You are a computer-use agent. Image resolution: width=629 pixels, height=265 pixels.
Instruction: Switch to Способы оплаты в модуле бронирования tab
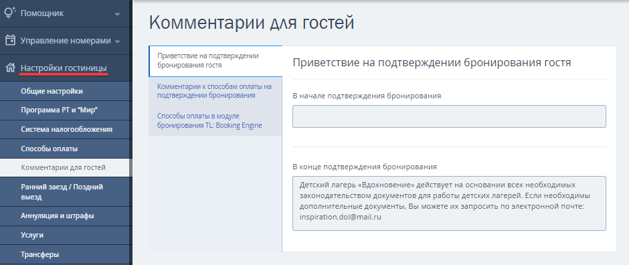click(x=215, y=120)
